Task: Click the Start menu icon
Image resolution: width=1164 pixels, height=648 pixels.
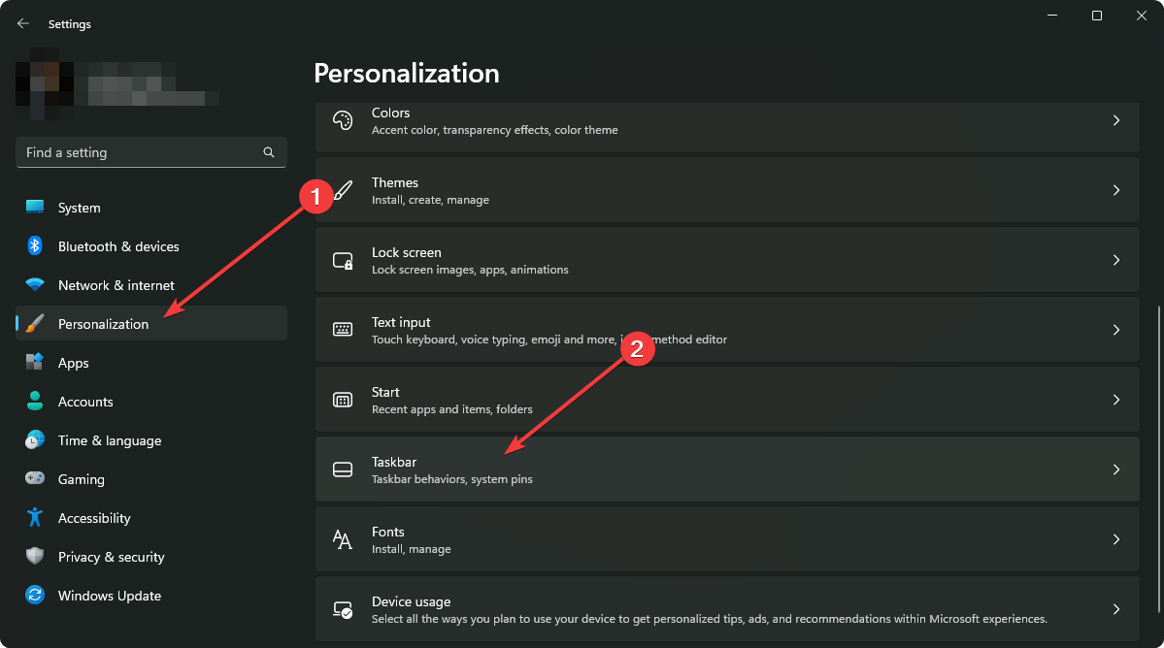Action: pos(342,400)
